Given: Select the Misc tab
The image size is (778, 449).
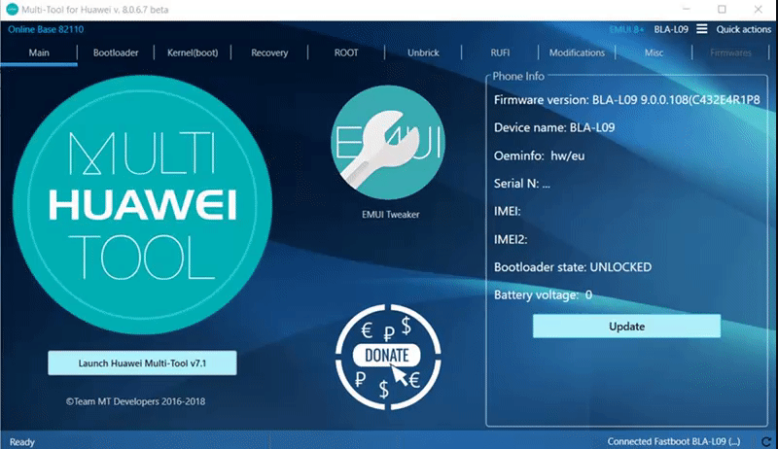Looking at the screenshot, I should pos(654,52).
